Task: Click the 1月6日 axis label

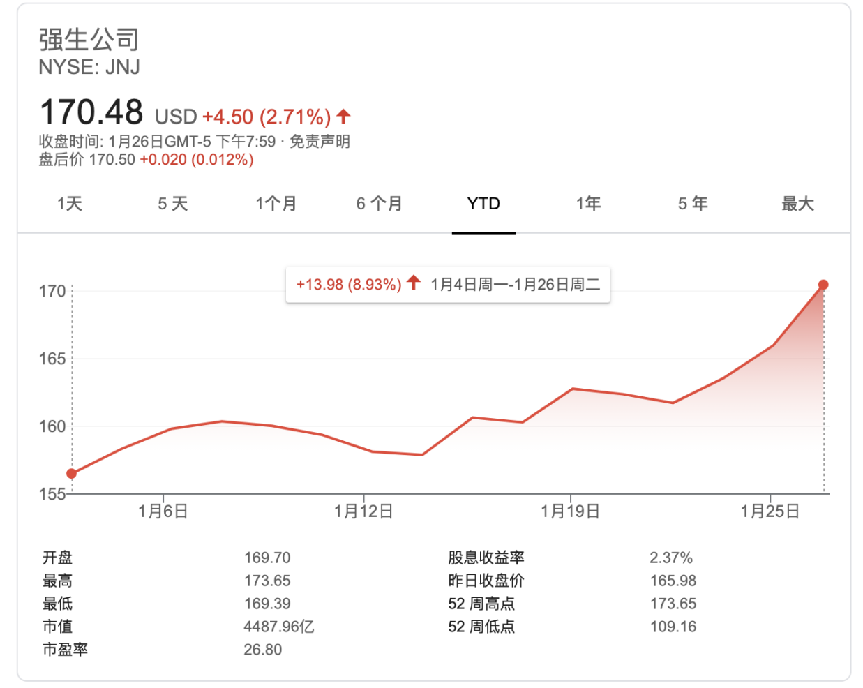Action: coord(163,511)
